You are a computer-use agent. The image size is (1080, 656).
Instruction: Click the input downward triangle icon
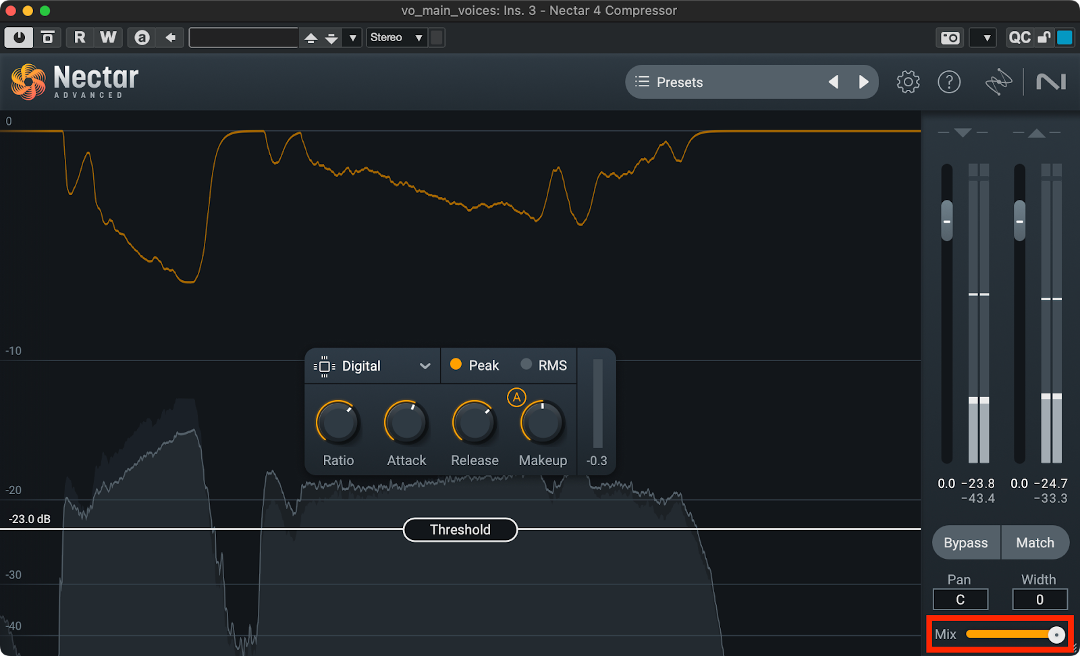pyautogui.click(x=963, y=133)
